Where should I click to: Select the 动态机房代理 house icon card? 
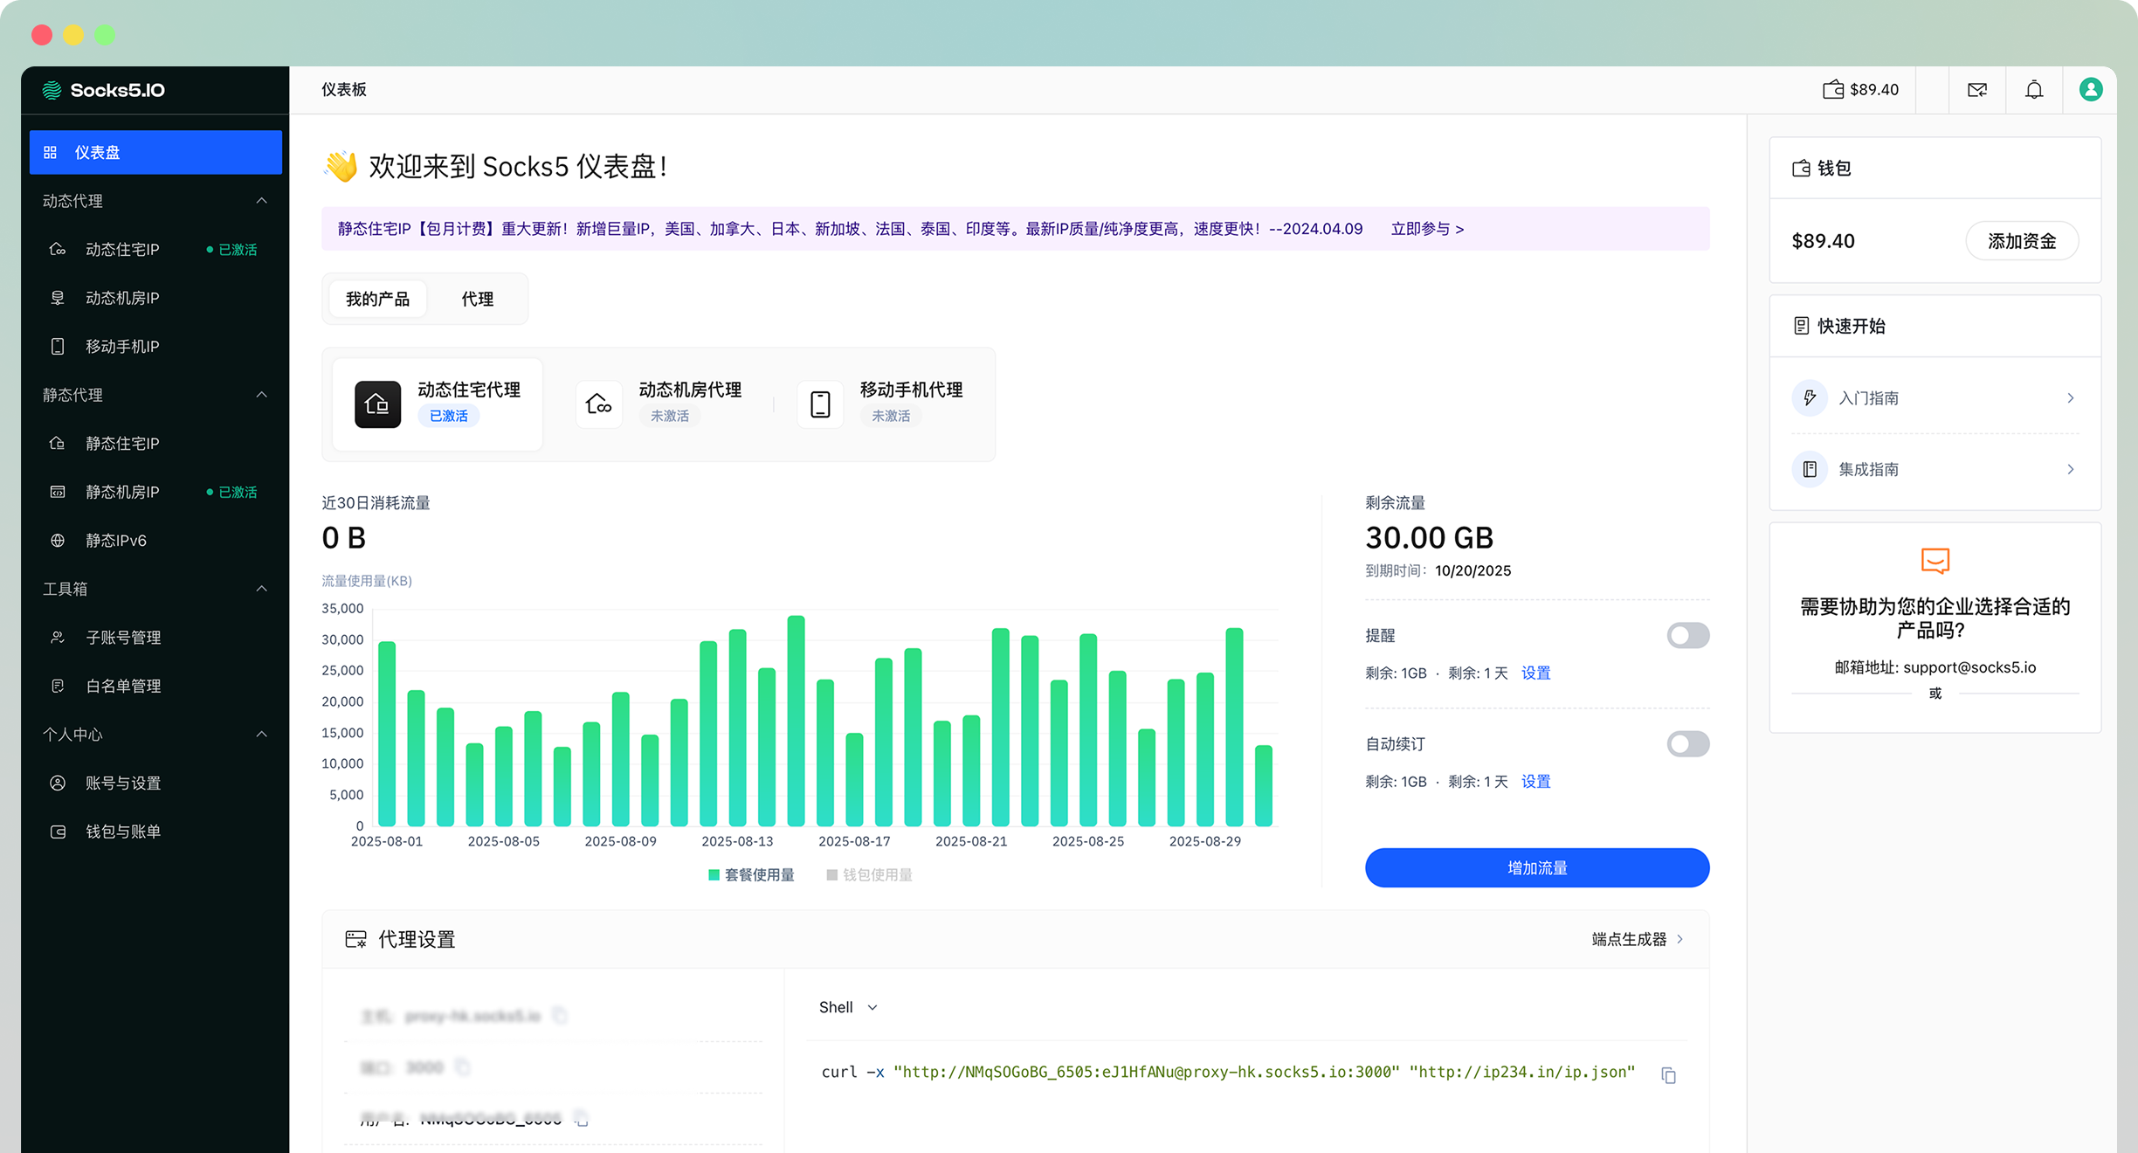click(x=599, y=404)
